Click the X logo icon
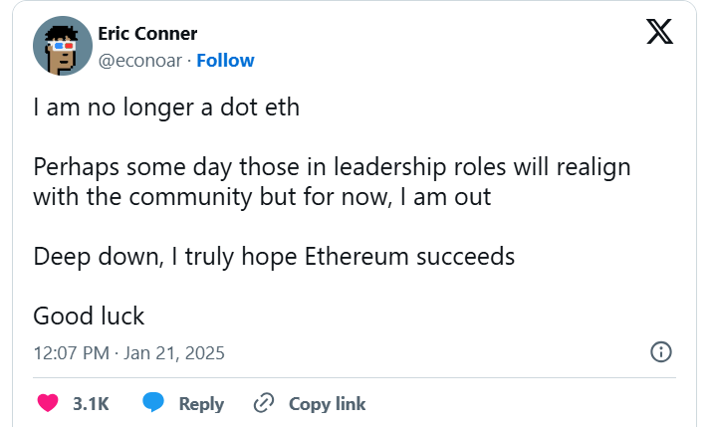This screenshot has width=715, height=427. (659, 32)
